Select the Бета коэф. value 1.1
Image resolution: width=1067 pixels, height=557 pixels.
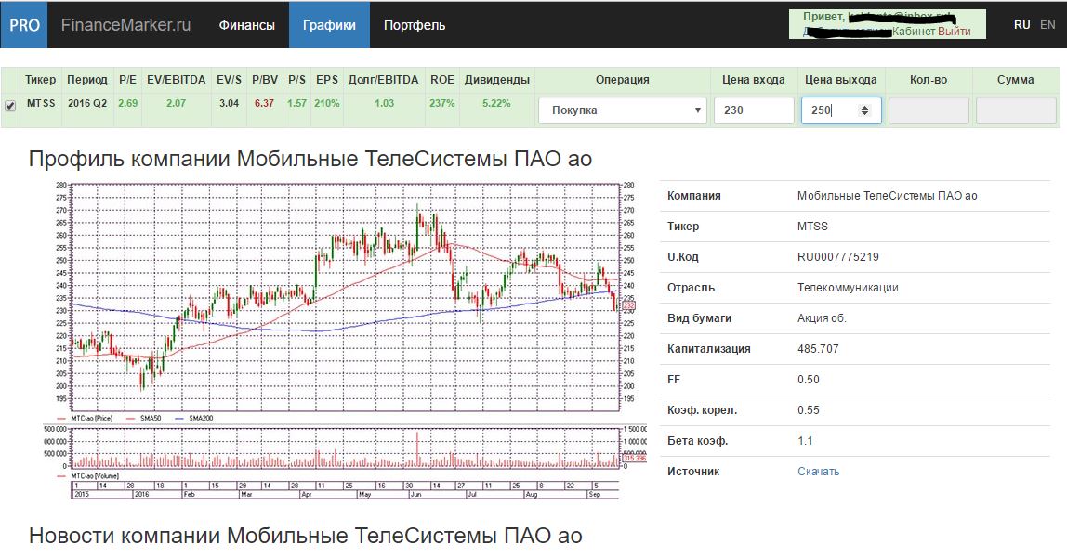[x=805, y=441]
